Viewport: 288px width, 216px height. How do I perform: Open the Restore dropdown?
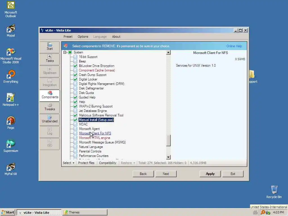coord(128,163)
